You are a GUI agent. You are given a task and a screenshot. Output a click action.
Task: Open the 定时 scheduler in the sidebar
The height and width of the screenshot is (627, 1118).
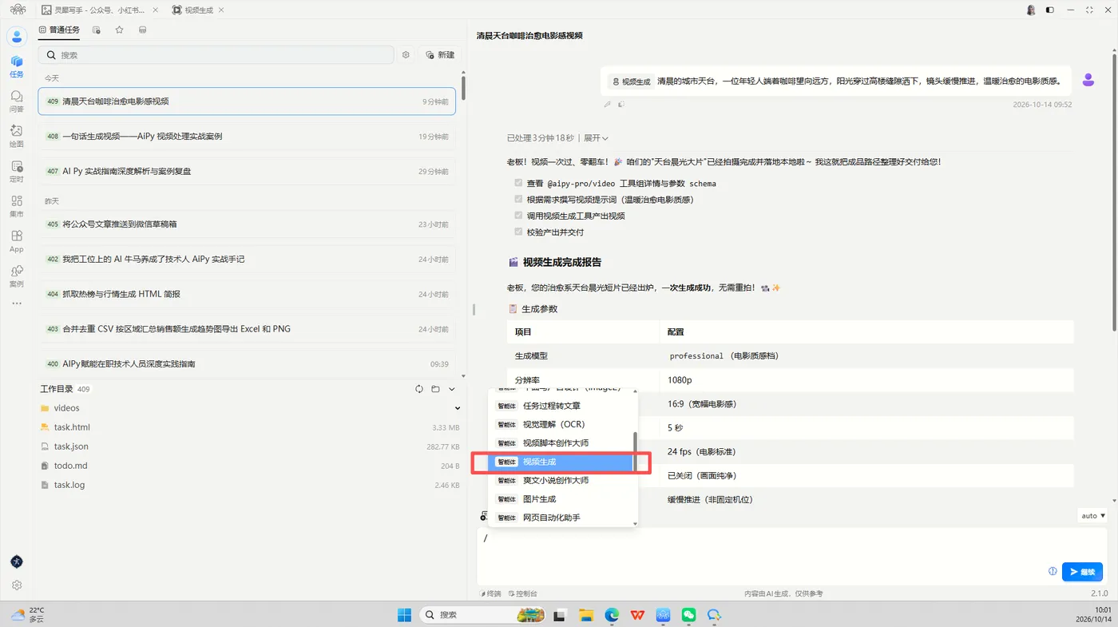(x=17, y=172)
